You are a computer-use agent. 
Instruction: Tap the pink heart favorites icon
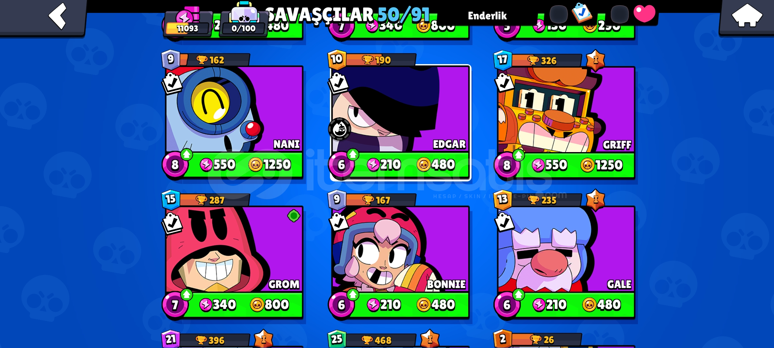644,14
